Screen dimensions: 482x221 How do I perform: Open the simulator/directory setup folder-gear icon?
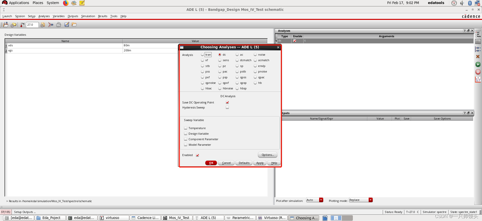click(x=13, y=25)
